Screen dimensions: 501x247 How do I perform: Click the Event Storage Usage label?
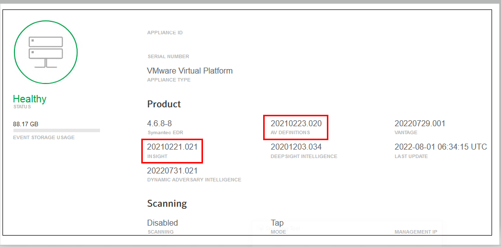tap(44, 137)
